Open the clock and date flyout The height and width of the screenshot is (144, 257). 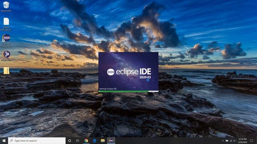[243, 141]
